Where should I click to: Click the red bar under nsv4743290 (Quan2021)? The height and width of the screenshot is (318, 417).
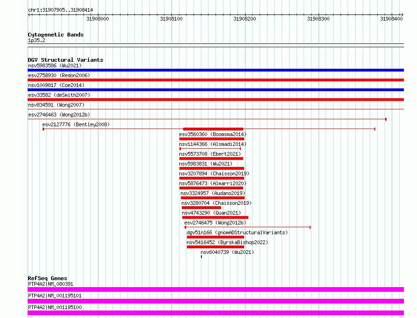(x=215, y=217)
